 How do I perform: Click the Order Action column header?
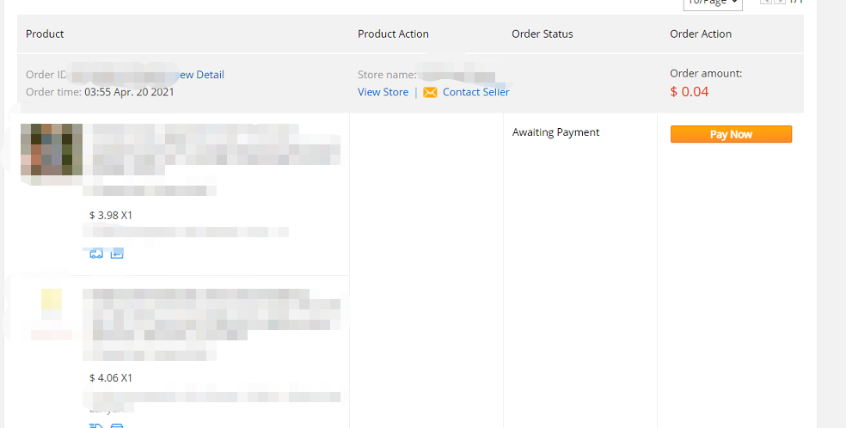701,34
